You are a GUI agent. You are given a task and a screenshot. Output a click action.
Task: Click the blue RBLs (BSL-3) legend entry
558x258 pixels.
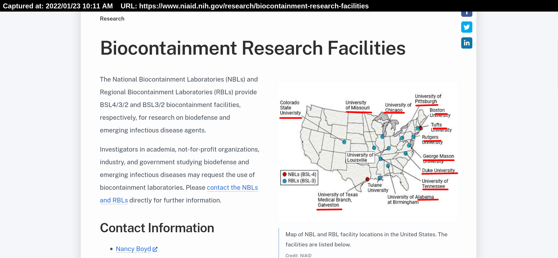pyautogui.click(x=299, y=181)
